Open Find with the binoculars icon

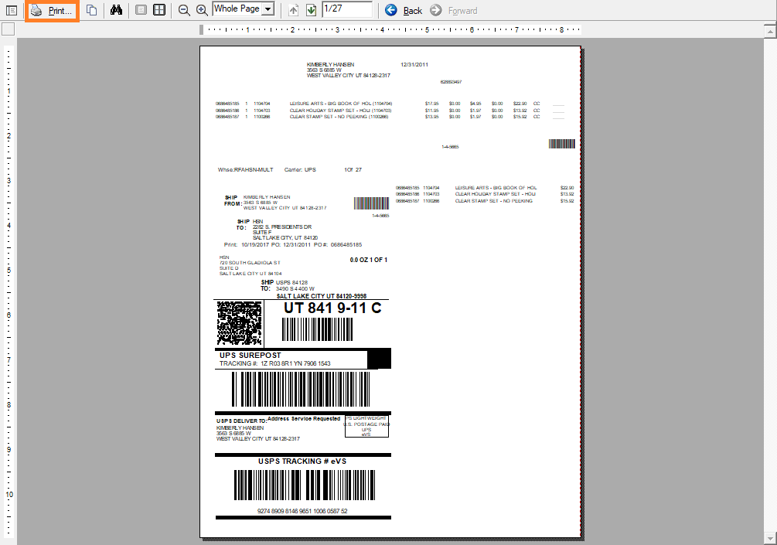[117, 10]
